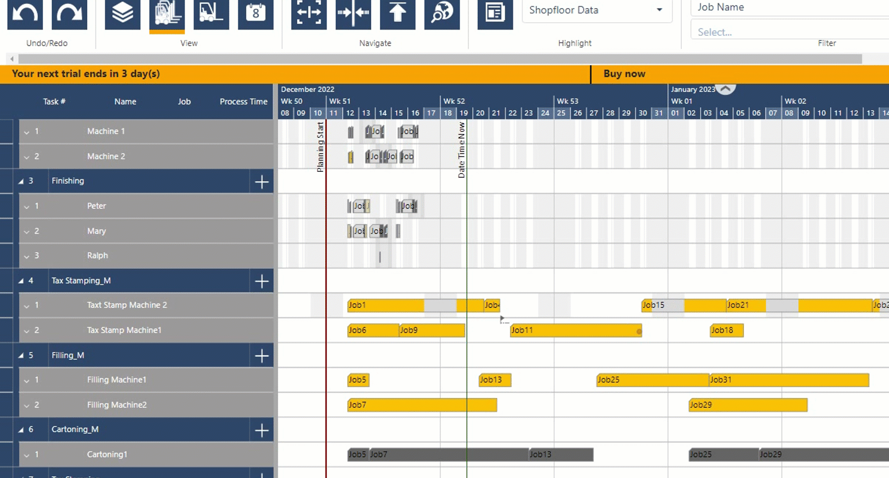Click the Process Time column header
The width and height of the screenshot is (889, 478).
coord(243,102)
